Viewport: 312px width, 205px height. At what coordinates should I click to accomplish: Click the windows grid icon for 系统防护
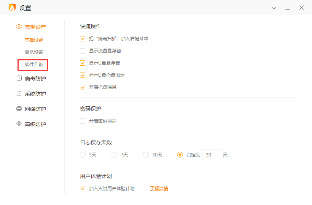(x=19, y=94)
